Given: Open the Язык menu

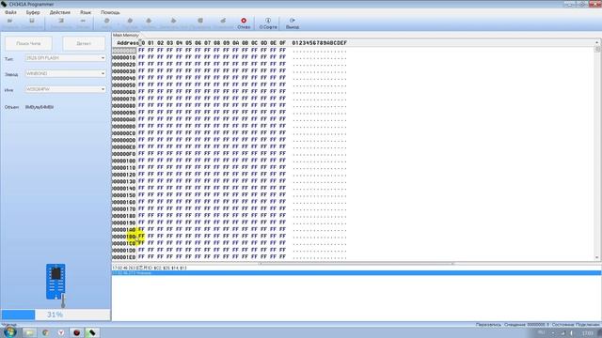Looking at the screenshot, I should pyautogui.click(x=86, y=12).
